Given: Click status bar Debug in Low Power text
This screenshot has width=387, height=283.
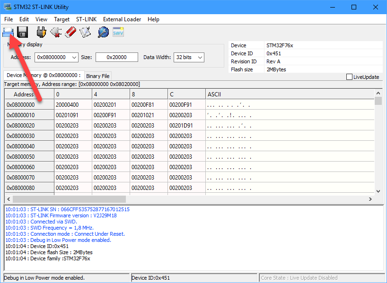Looking at the screenshot, I should pos(44,278).
